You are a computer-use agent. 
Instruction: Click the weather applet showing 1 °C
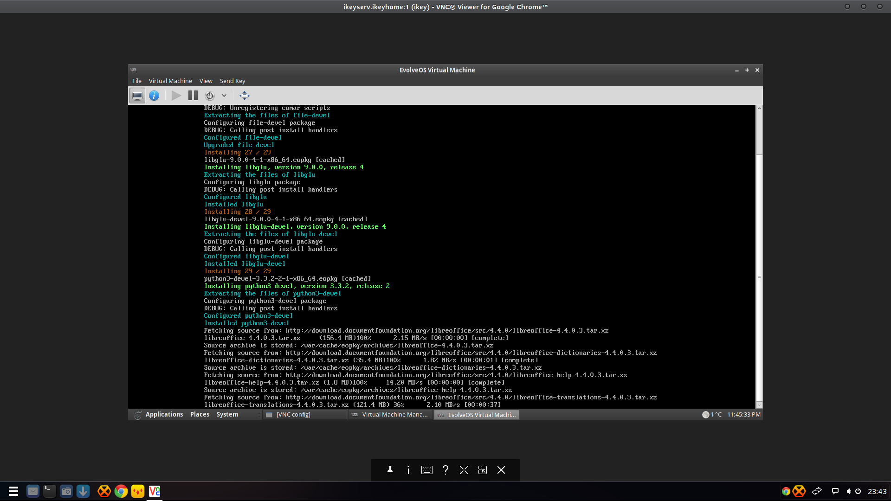[712, 415]
